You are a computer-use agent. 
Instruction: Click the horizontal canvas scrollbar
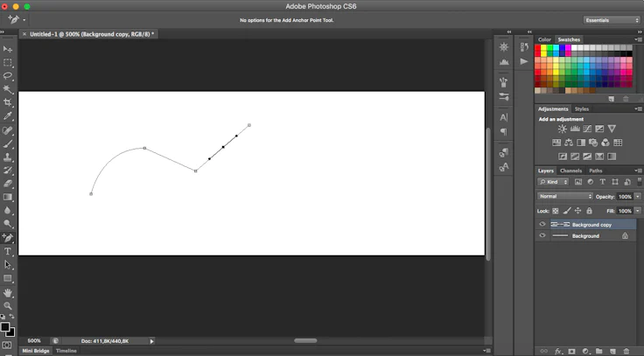pyautogui.click(x=305, y=340)
